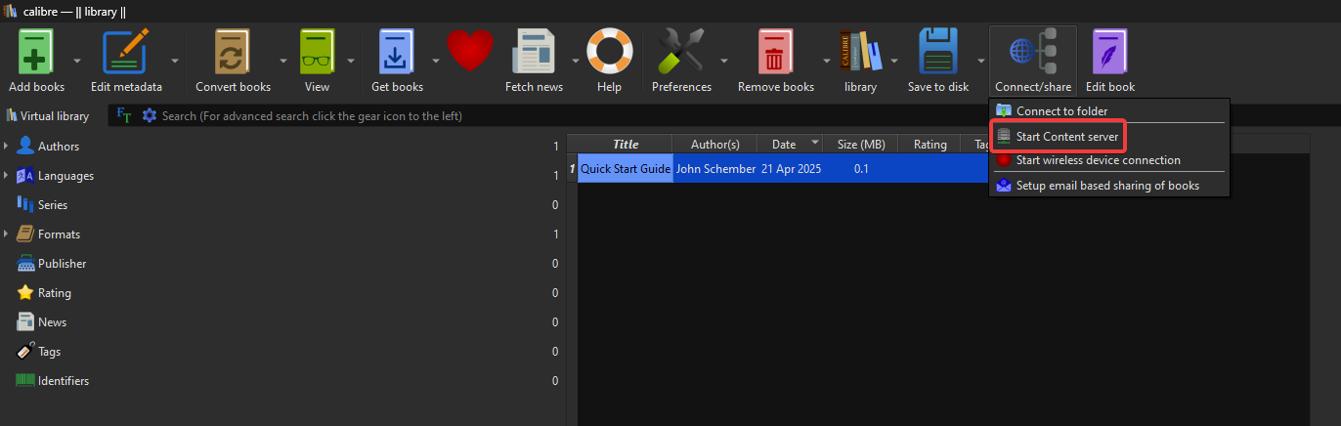
Task: Click the Convert books icon
Action: click(x=233, y=53)
